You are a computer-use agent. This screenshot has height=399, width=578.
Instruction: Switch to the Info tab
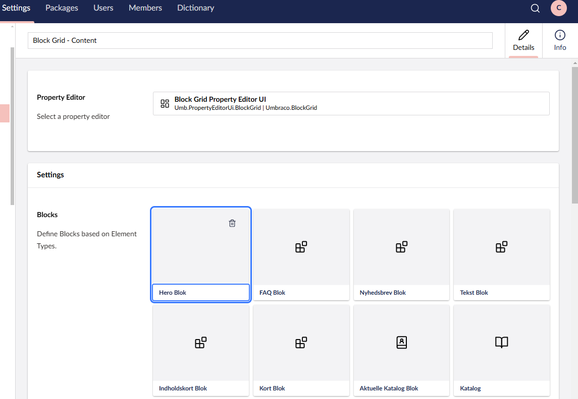[x=560, y=40]
